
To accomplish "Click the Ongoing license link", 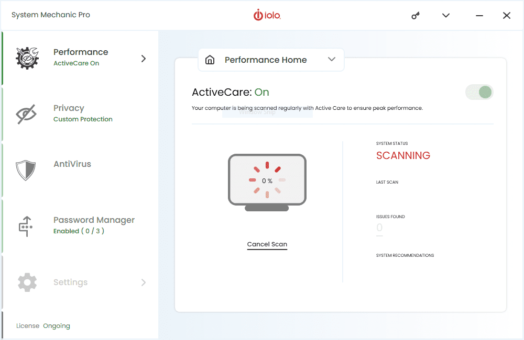I will [x=57, y=326].
